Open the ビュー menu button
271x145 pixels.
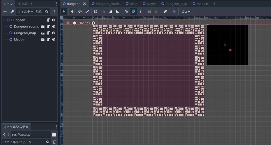click(x=186, y=12)
